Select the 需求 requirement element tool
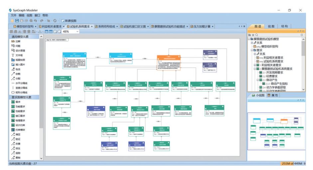Screen dimensions: 313x170 [16, 102]
